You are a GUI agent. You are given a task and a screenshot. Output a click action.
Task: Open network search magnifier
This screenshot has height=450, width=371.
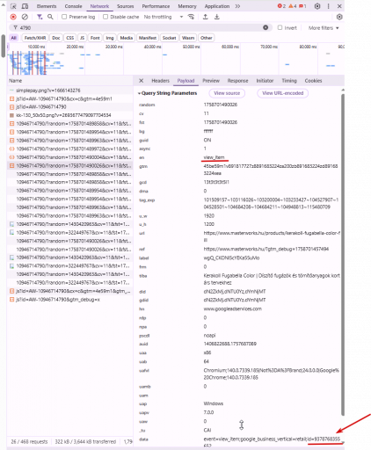(x=50, y=17)
